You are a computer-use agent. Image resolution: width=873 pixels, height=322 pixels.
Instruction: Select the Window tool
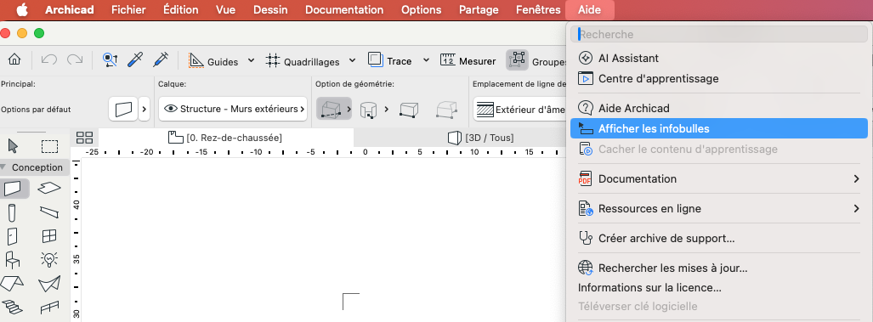[49, 236]
